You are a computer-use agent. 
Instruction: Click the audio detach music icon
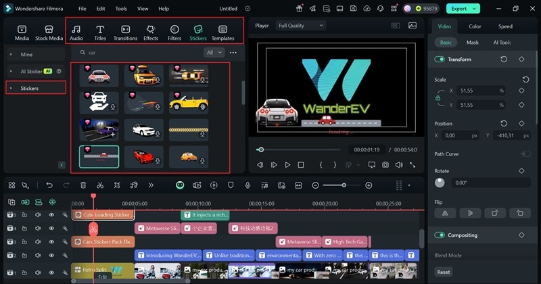coord(134,185)
